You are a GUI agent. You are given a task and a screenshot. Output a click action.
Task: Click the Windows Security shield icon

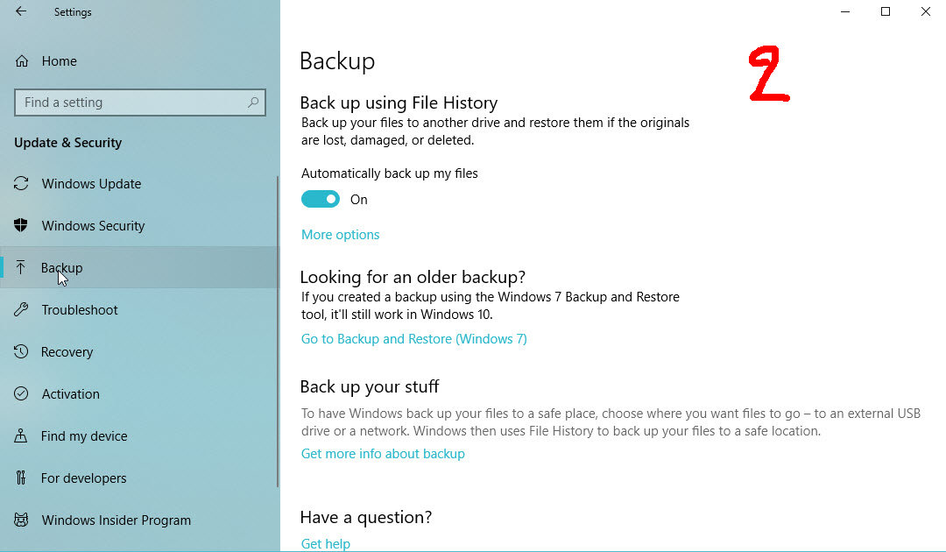click(22, 226)
